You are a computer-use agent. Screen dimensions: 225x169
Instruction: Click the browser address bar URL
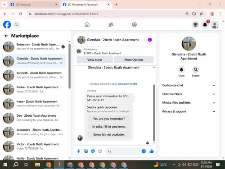click(66, 14)
